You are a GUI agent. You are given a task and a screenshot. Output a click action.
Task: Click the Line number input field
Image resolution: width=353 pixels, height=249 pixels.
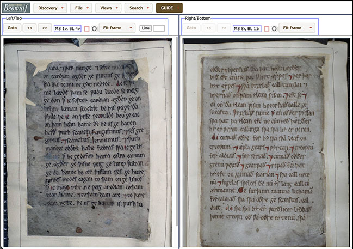[159, 28]
